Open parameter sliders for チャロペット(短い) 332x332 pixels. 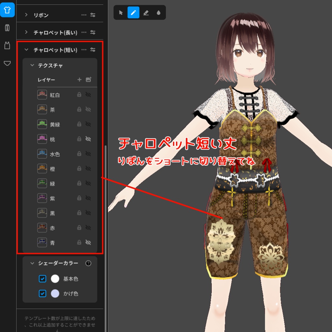(x=93, y=50)
